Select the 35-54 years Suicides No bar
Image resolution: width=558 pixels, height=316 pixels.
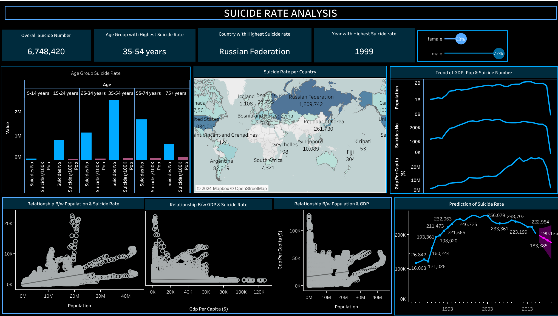pos(114,129)
